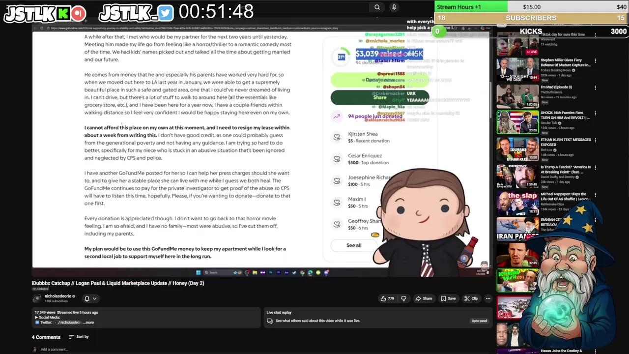
Task: Select donor Maxim I $50 entry
Action: click(358, 202)
